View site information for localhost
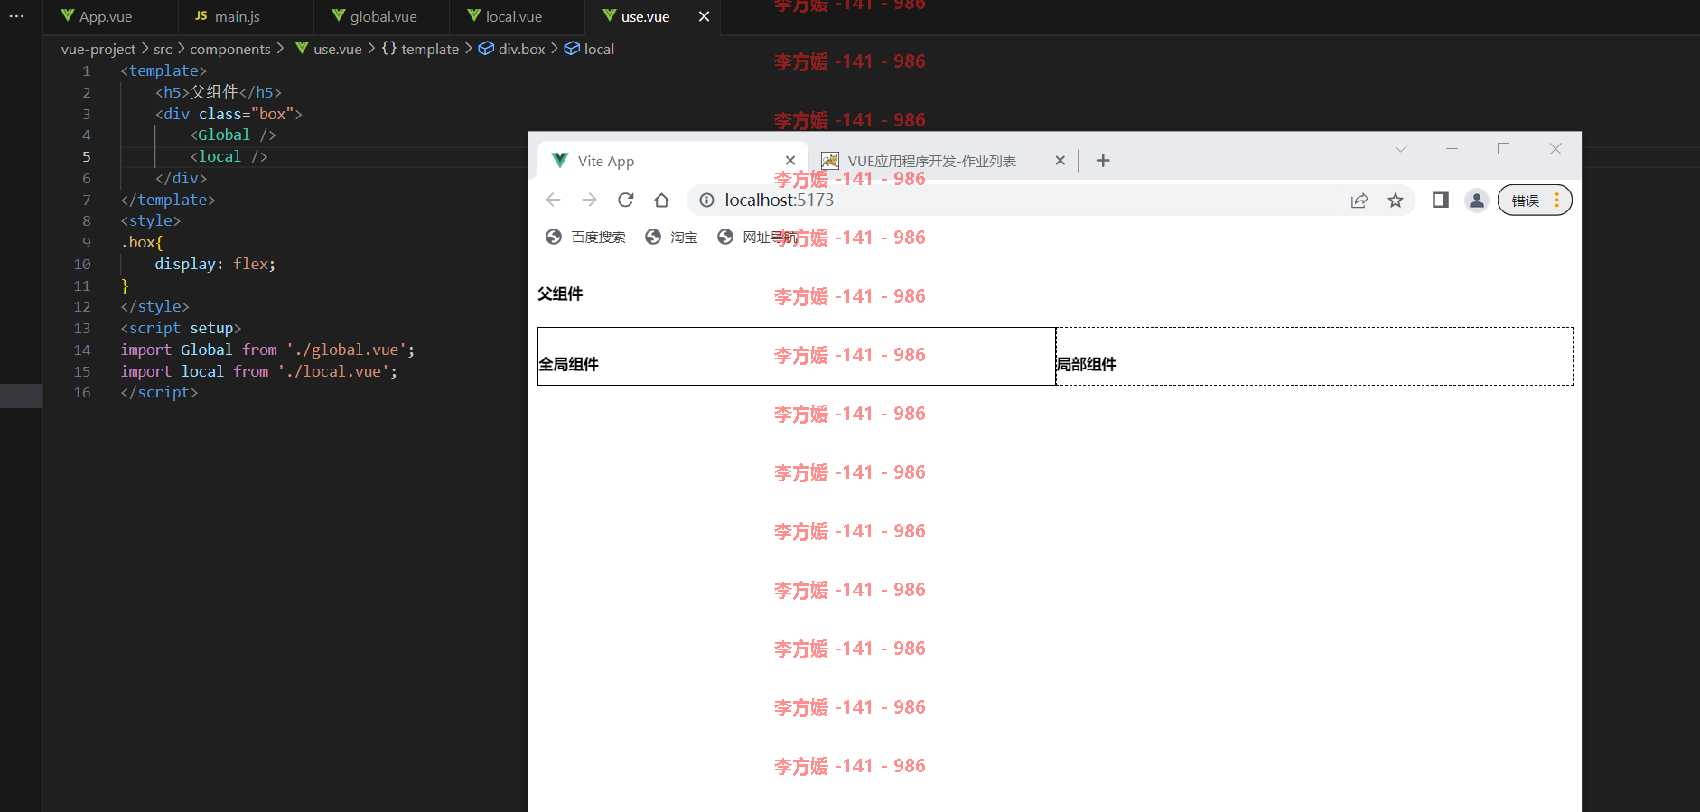Image resolution: width=1700 pixels, height=812 pixels. tap(707, 201)
